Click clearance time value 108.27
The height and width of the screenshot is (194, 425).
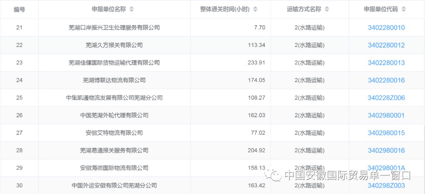pyautogui.click(x=257, y=98)
